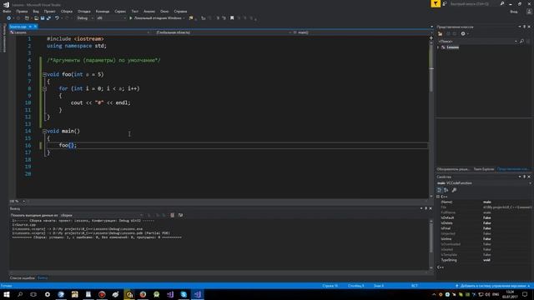534x300 pixels.
Task: Collapse the foo function outlining box
Action: [44, 74]
